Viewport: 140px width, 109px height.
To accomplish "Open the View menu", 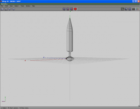I will point(11,6).
